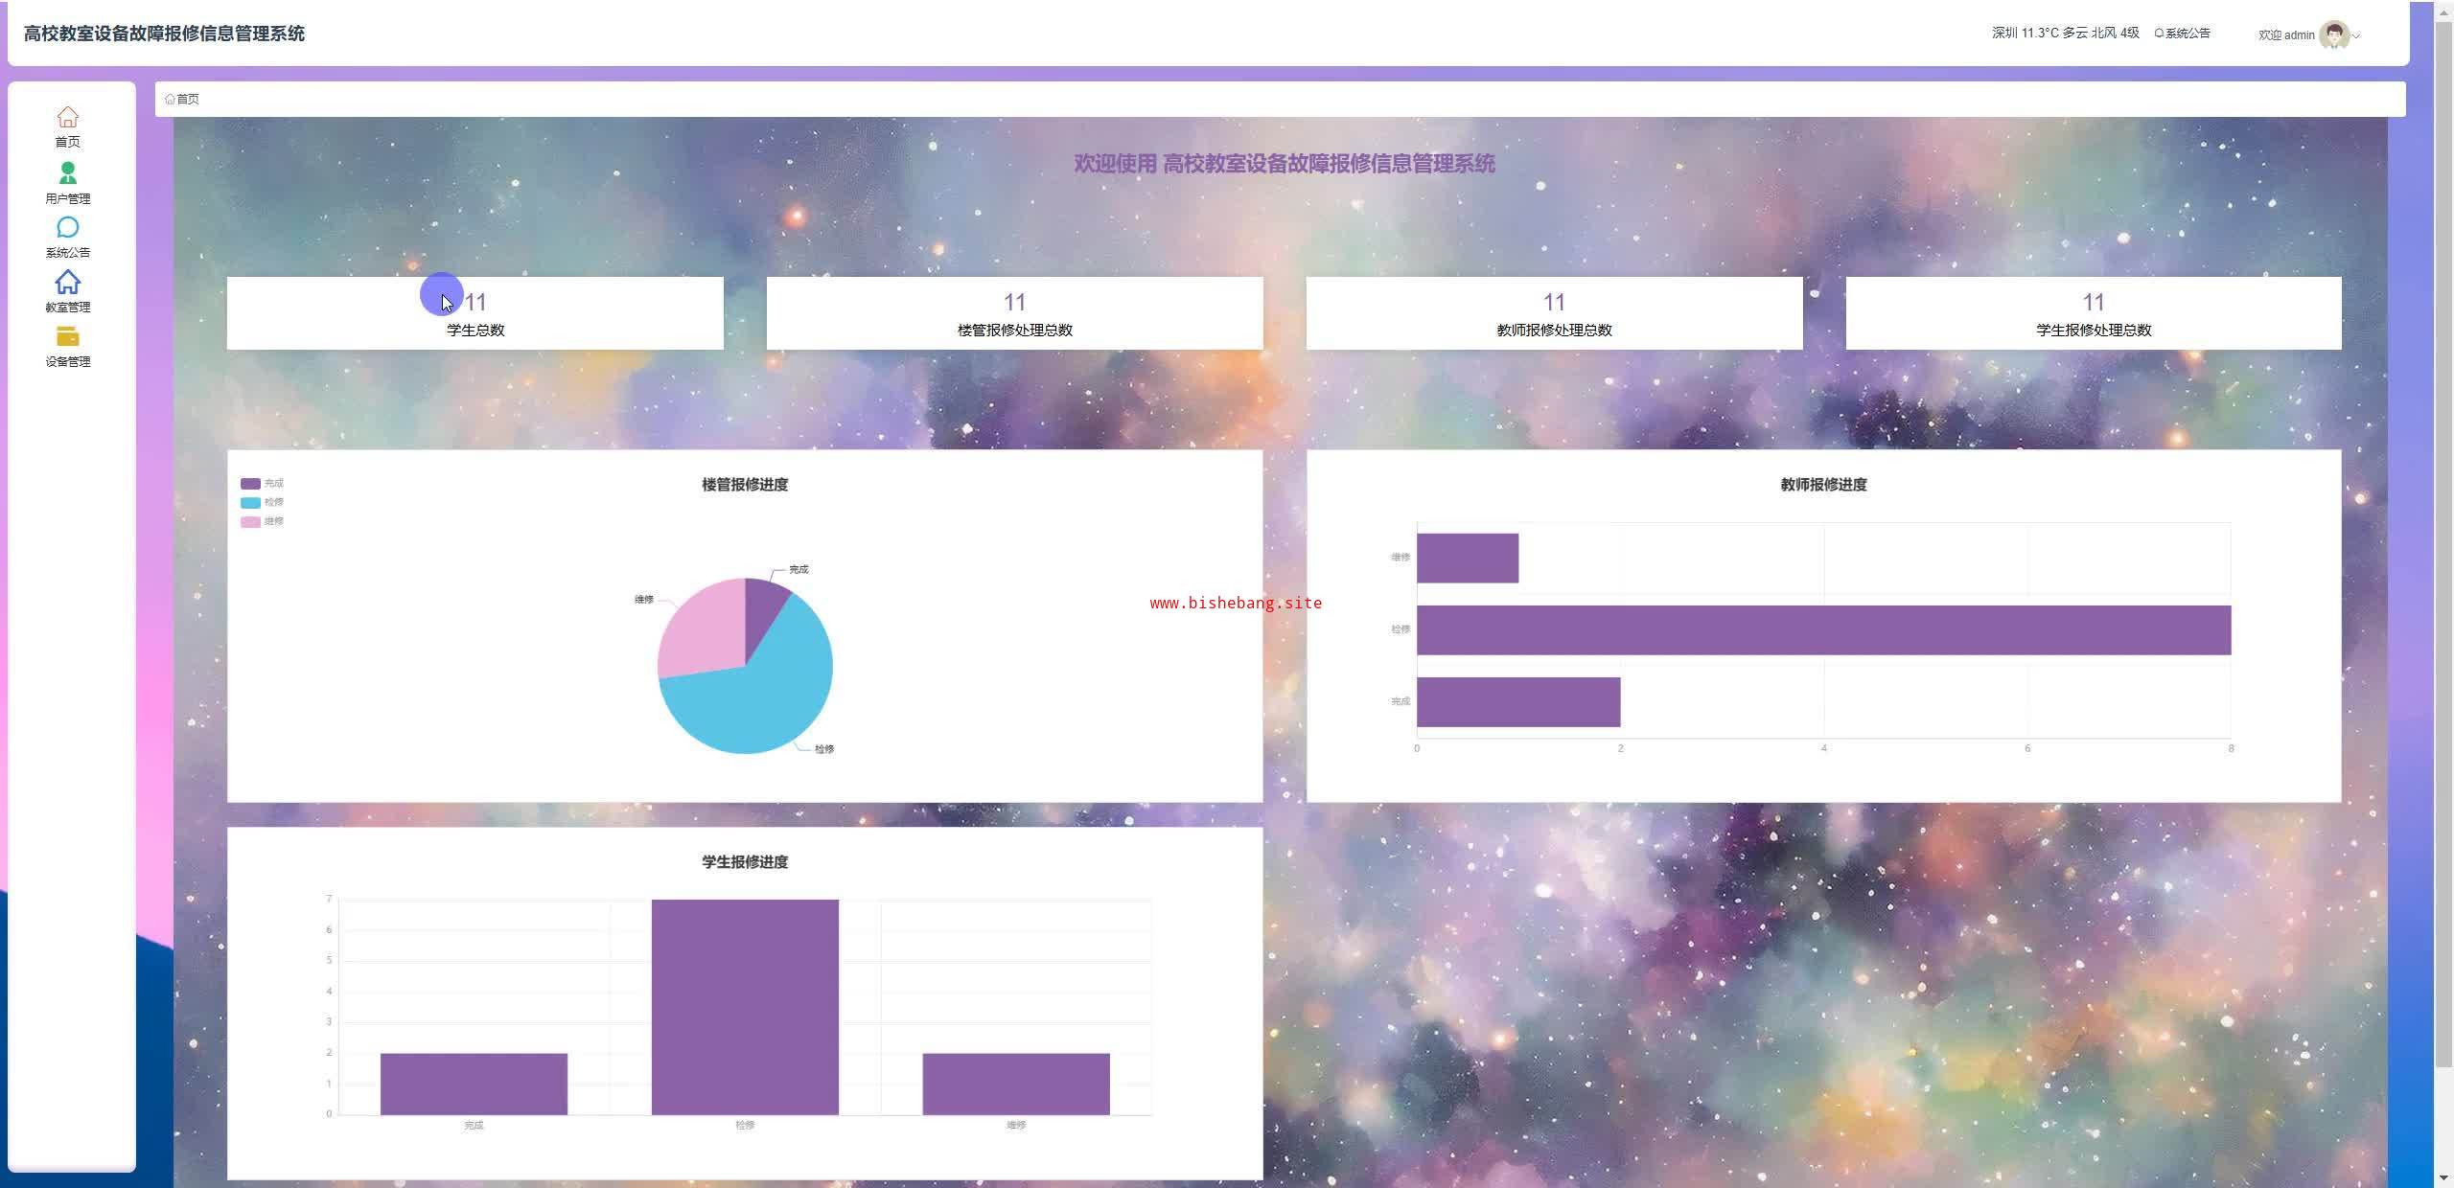Screen dimensions: 2454x1188
Task: Click the admin avatar picture
Action: (2333, 34)
